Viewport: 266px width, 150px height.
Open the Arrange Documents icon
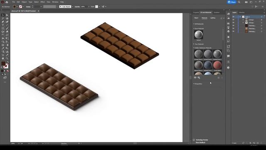[246, 2]
